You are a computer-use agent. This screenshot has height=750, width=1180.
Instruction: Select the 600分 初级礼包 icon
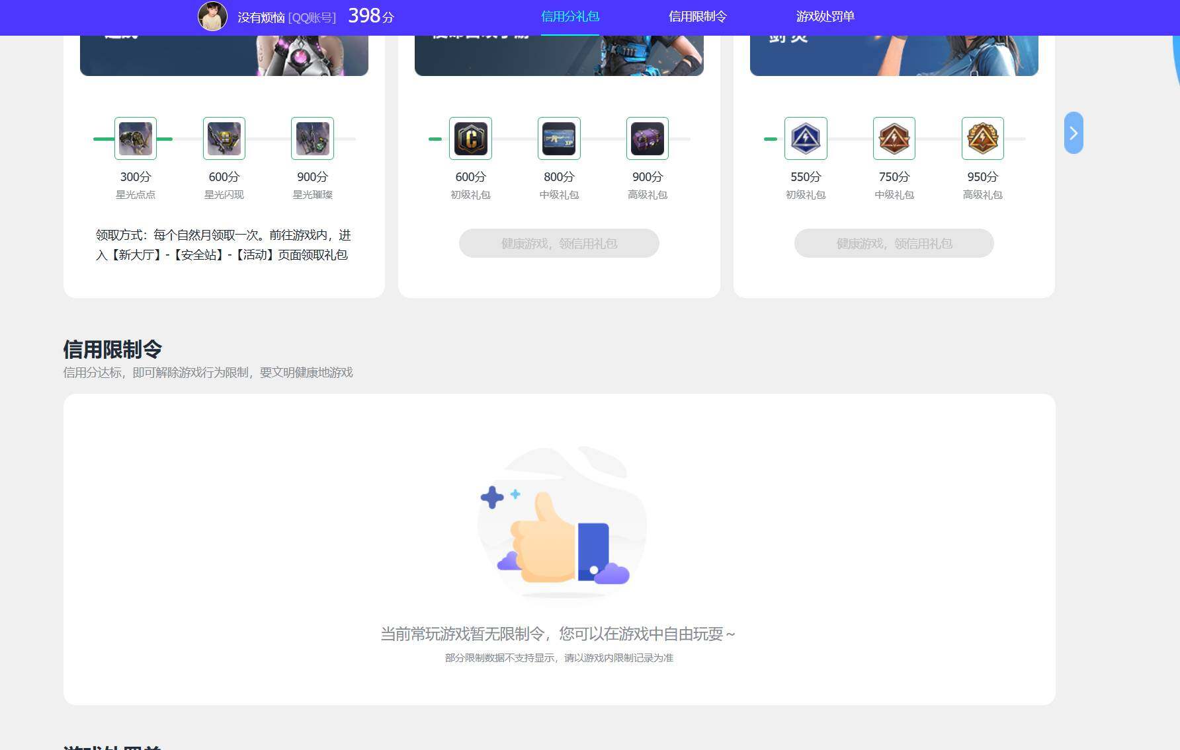[x=470, y=138]
